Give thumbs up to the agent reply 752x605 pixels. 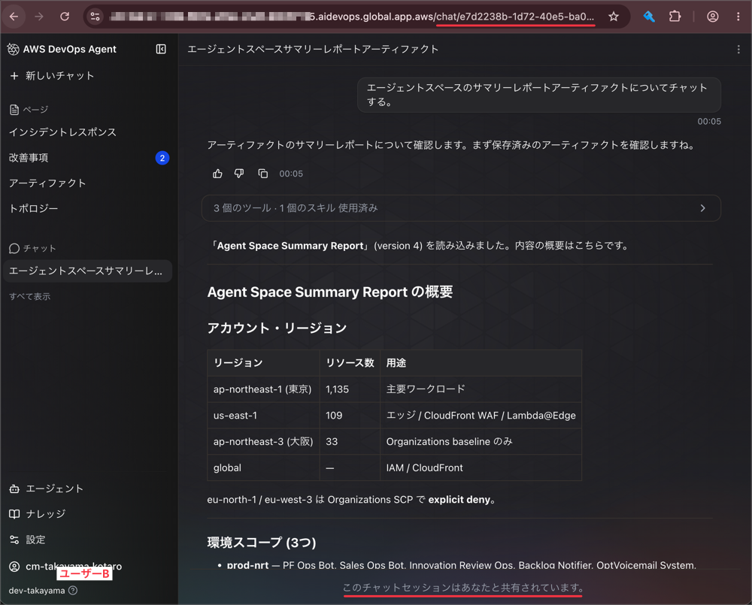(218, 174)
